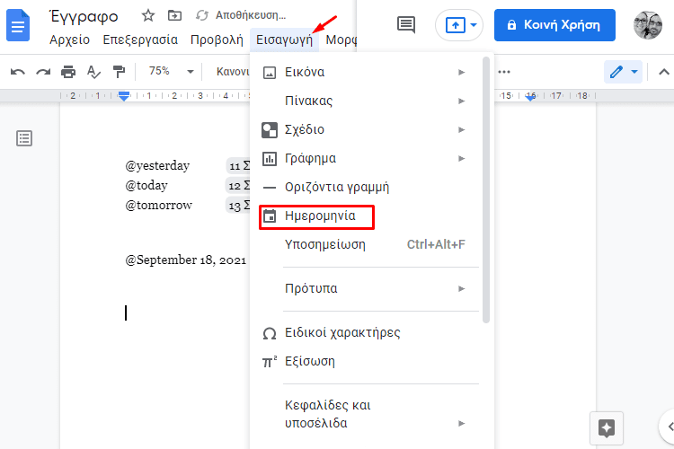Click the @today text in document
The height and width of the screenshot is (449, 674).
click(146, 186)
